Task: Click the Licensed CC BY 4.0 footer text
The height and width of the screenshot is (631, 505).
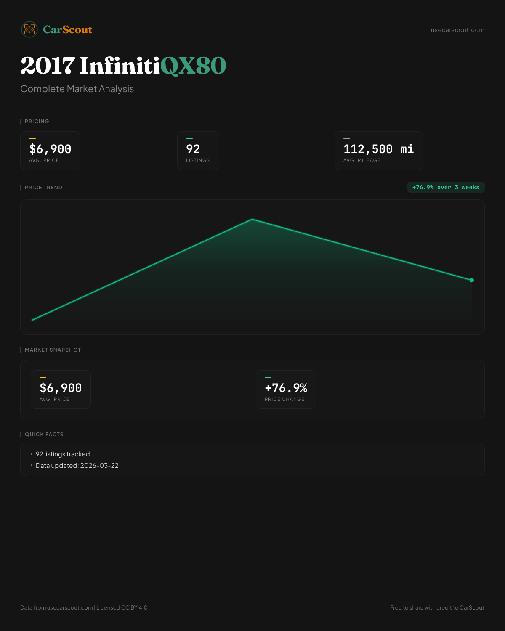Action: (x=122, y=607)
